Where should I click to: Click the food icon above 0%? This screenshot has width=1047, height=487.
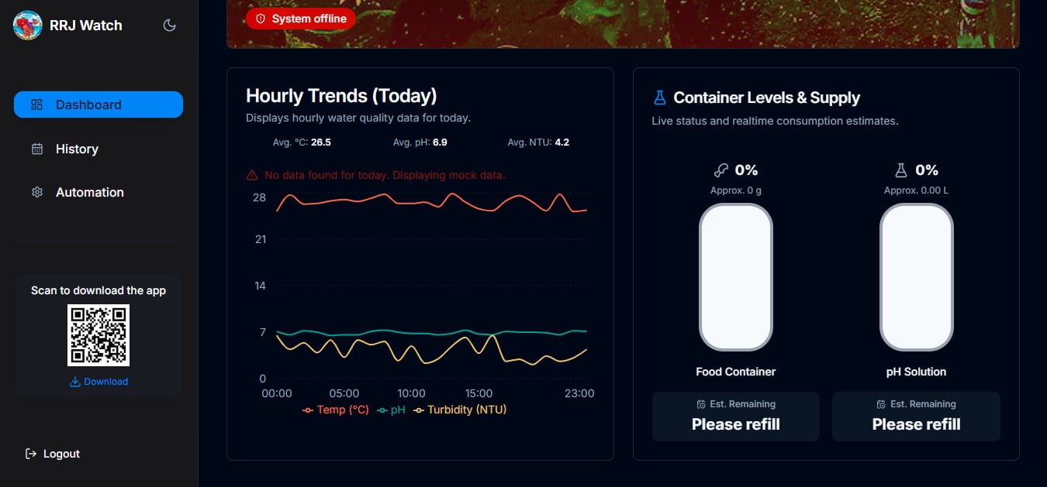(x=720, y=170)
